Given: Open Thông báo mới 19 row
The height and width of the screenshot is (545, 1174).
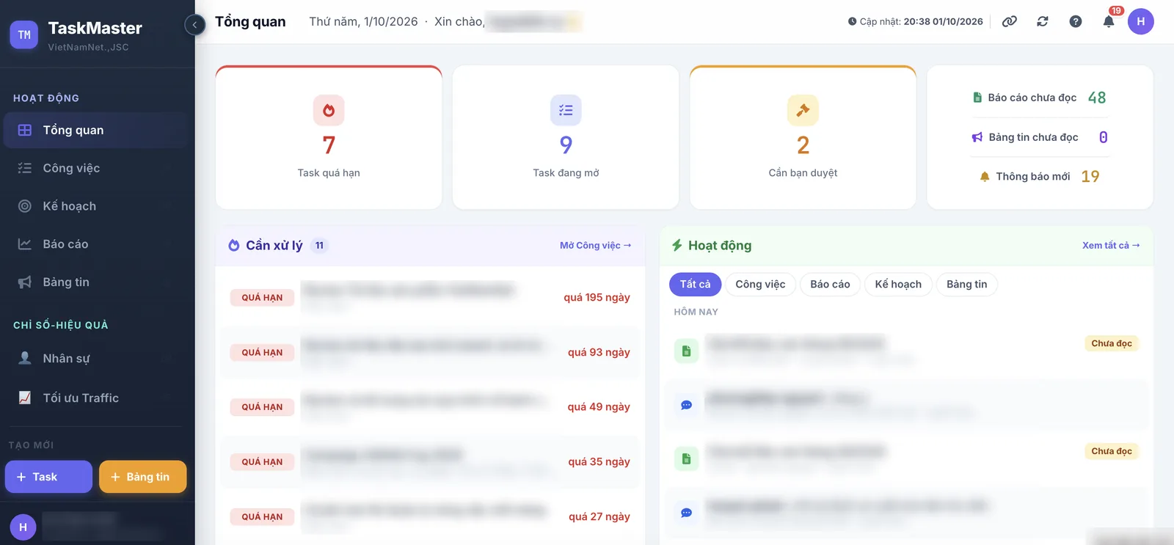Looking at the screenshot, I should 1040,176.
